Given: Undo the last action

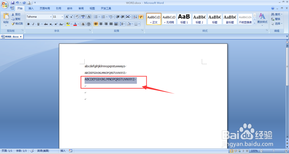Looking at the screenshot, I should (x=17, y=3).
